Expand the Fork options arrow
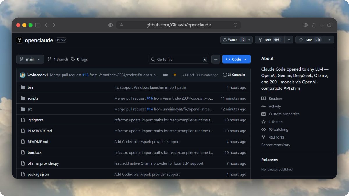 (x=289, y=40)
